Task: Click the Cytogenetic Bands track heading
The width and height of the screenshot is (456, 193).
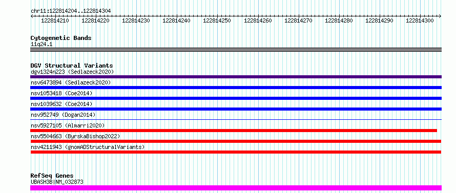Action: point(61,38)
